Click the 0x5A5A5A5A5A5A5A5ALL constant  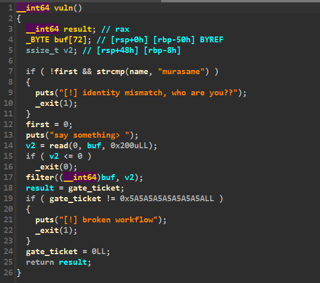pos(166,198)
